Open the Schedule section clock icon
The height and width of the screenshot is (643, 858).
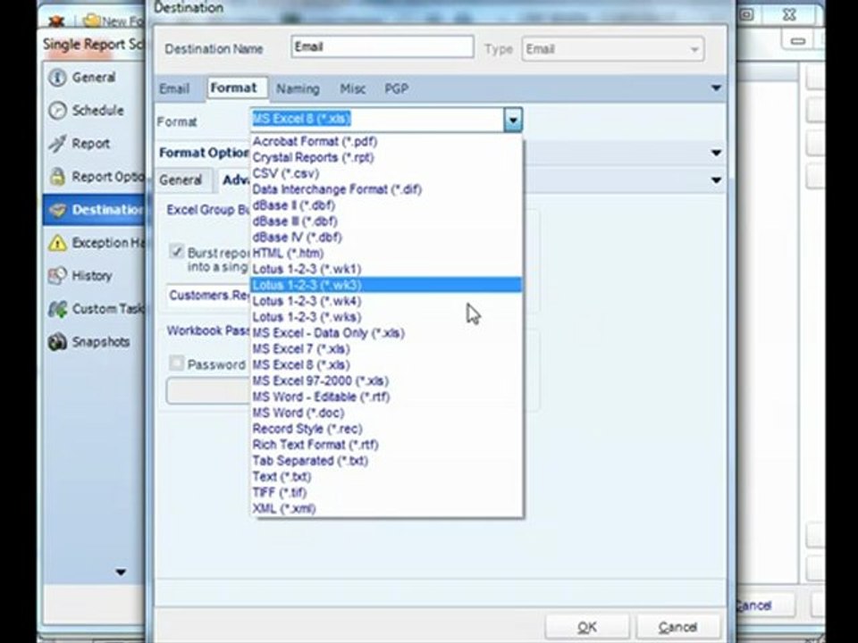point(57,111)
